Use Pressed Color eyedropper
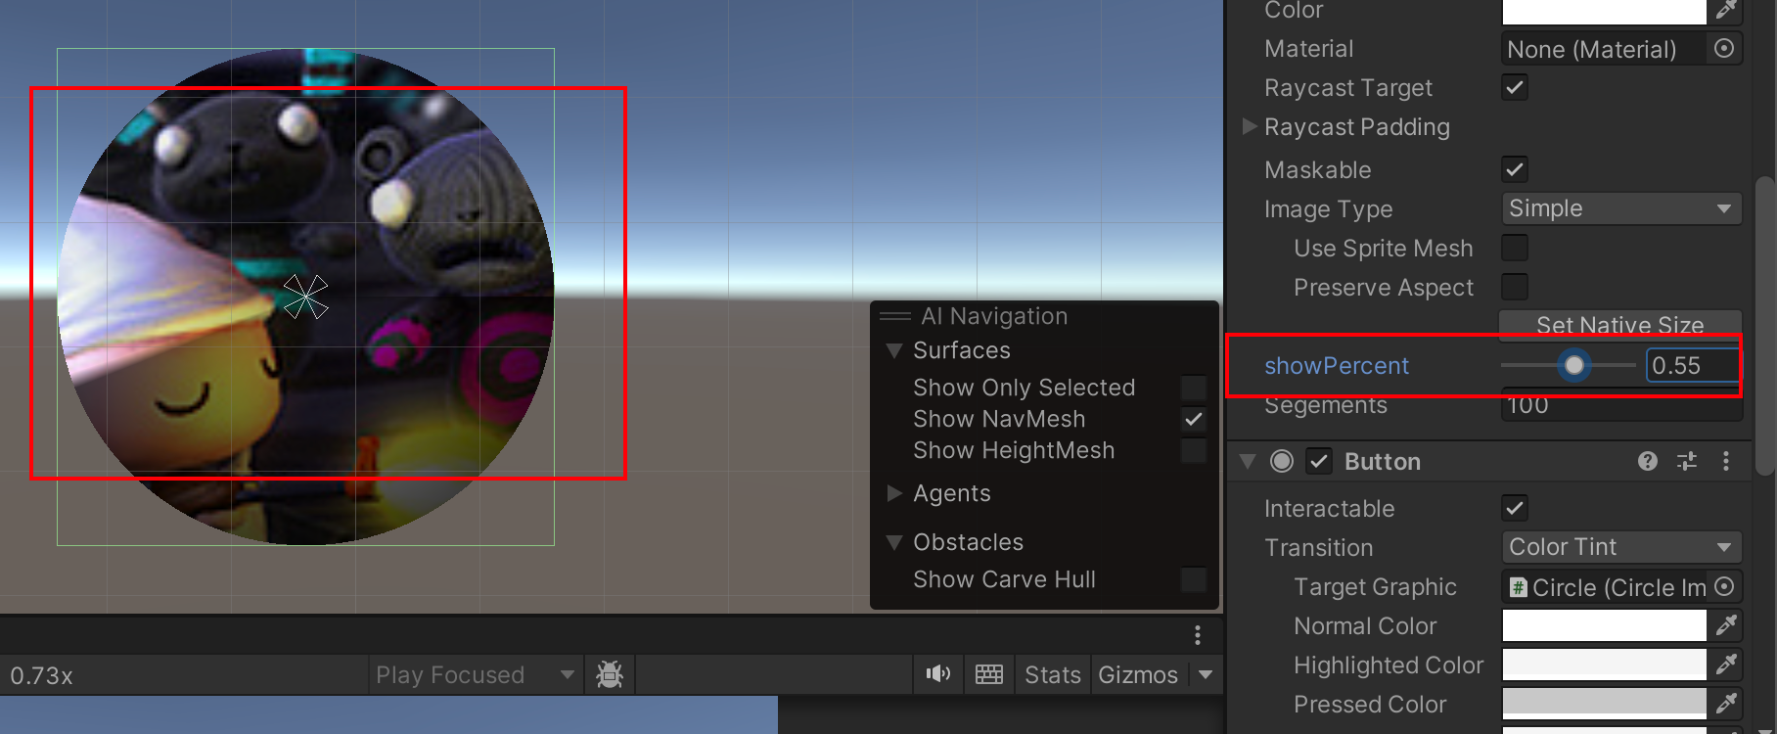The image size is (1777, 734). click(x=1726, y=703)
